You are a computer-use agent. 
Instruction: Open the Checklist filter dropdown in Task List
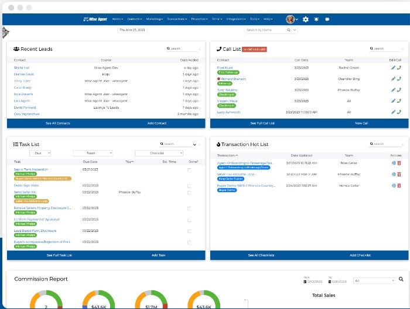coord(156,153)
